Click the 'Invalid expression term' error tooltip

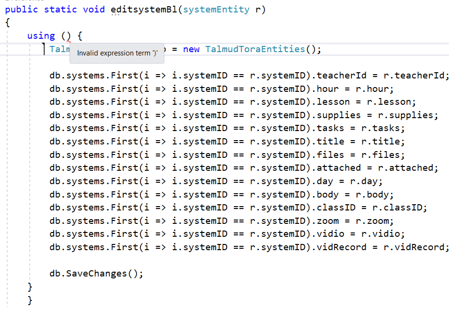pyautogui.click(x=117, y=53)
